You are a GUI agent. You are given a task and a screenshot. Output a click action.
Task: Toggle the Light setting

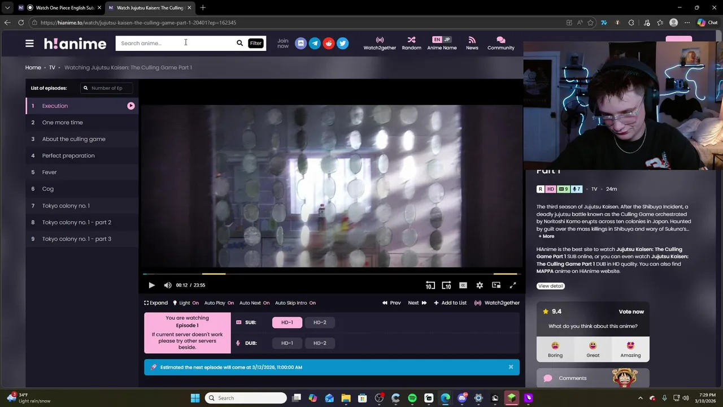(186, 303)
